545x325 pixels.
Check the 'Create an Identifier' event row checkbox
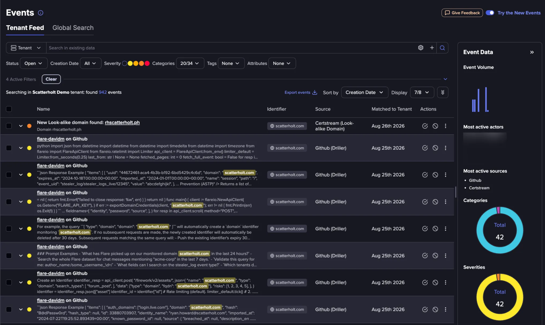(x=9, y=282)
